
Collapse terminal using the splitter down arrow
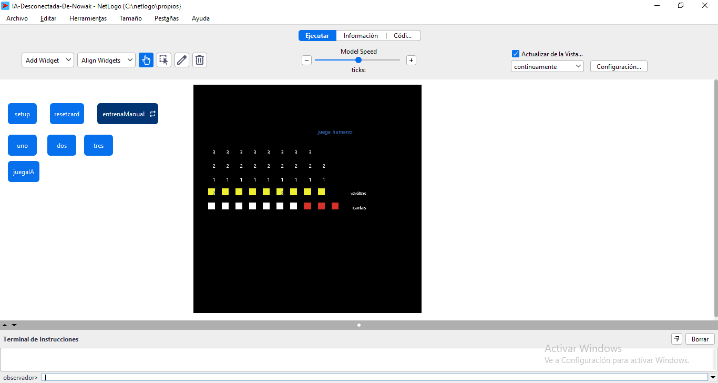coord(14,325)
